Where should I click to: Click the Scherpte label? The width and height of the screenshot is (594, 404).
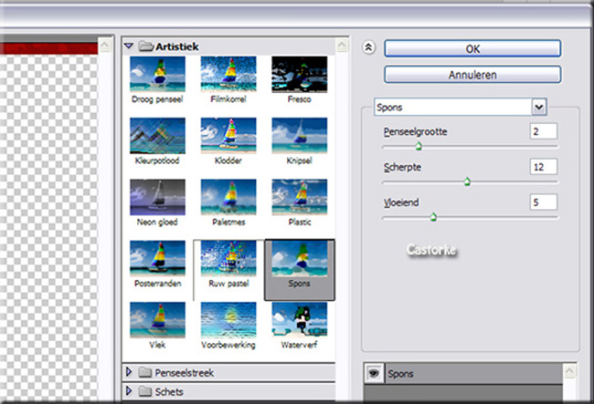click(x=402, y=167)
